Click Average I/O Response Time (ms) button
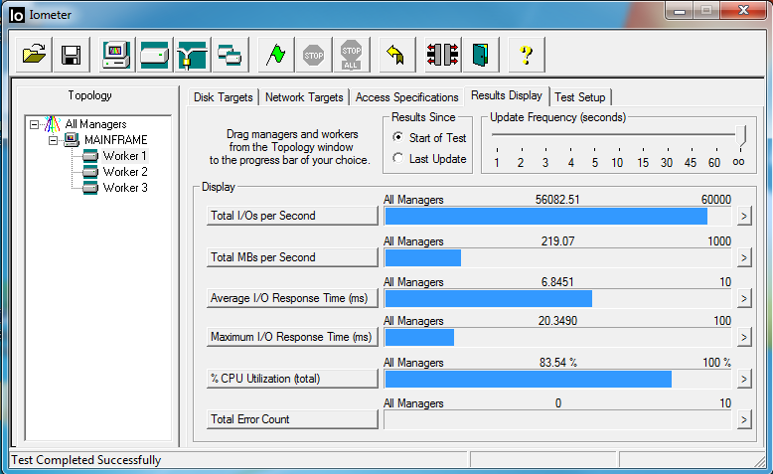This screenshot has height=474, width=773. click(292, 298)
